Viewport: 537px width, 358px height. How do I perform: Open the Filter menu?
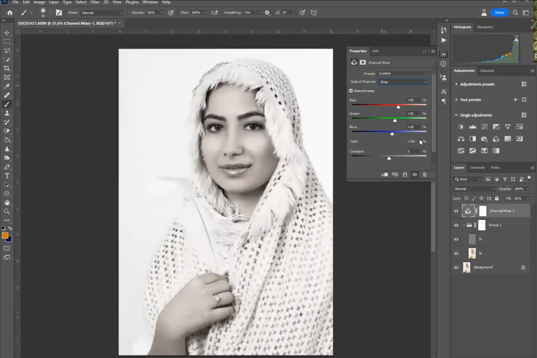click(95, 2)
